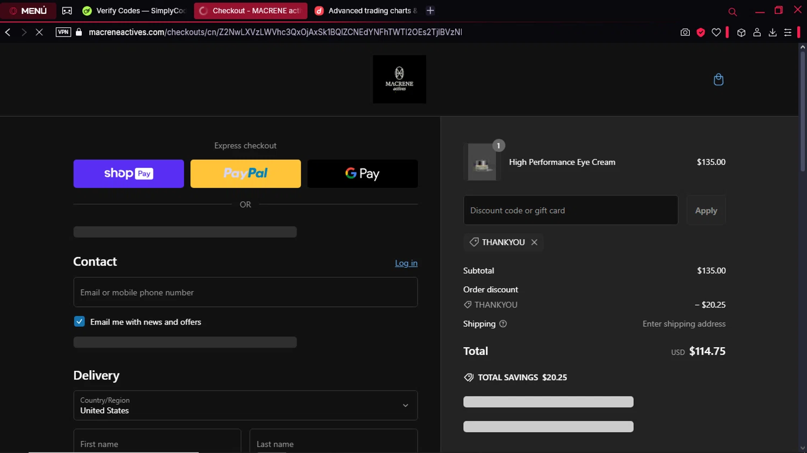Remove the THANKYOU discount code
Viewport: 807px width, 453px height.
[x=534, y=242]
